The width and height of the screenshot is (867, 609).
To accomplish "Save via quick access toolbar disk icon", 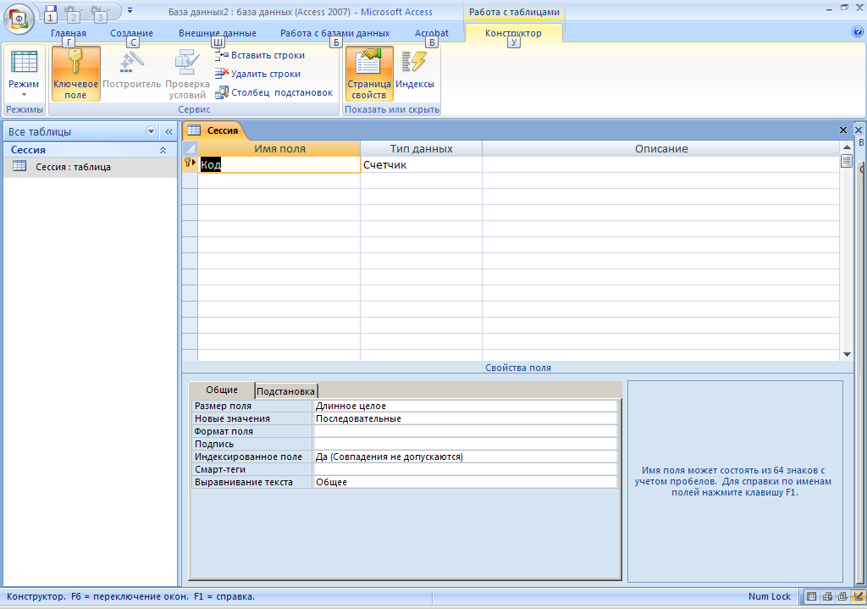I will [x=50, y=12].
